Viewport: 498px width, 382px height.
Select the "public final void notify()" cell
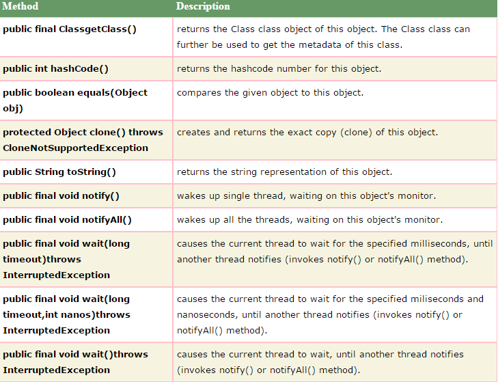pyautogui.click(x=86, y=195)
